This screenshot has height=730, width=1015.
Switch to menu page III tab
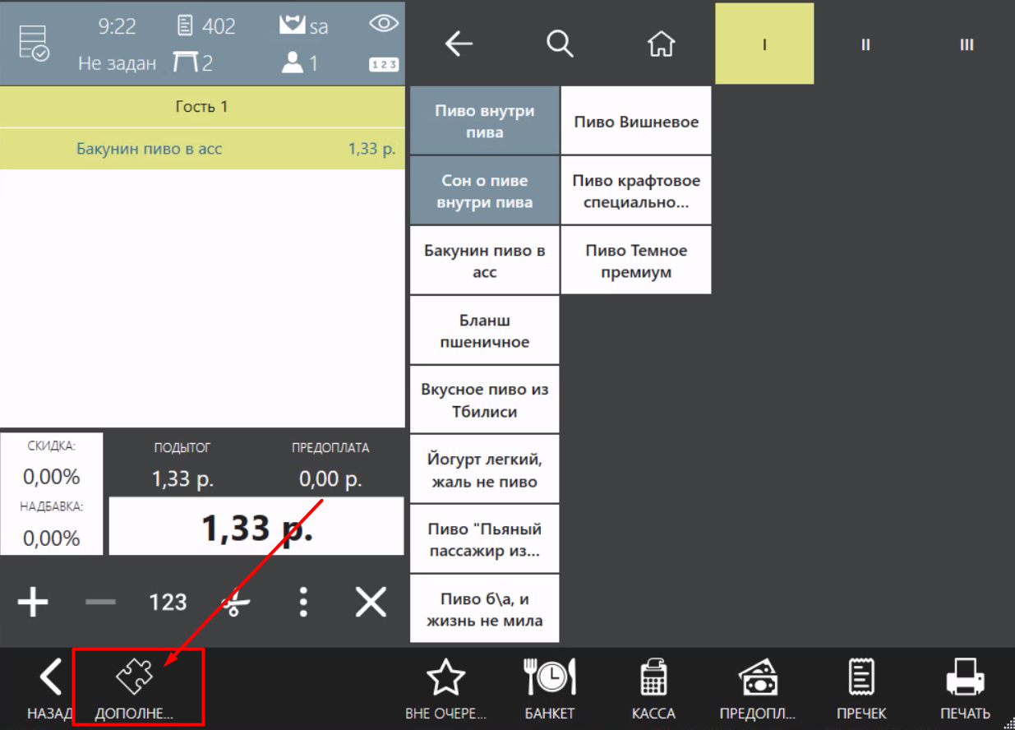click(967, 44)
